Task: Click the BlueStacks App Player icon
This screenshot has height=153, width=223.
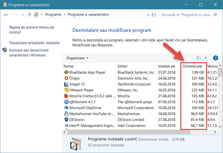Action: (x=66, y=72)
